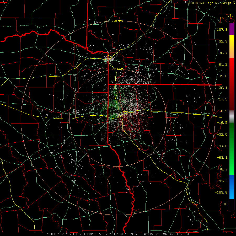Click the -0.9 scale value
This screenshot has width=236, height=236.
(223, 111)
